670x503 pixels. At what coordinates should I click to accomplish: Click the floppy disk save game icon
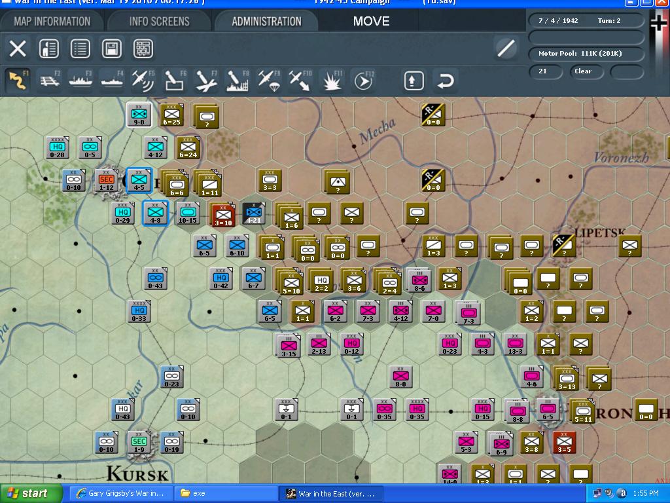tap(111, 48)
